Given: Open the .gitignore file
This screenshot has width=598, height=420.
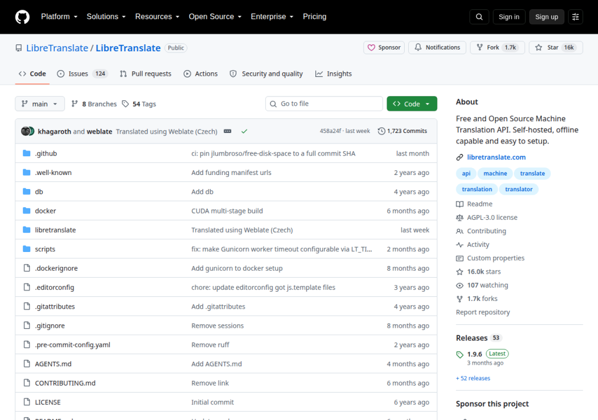Looking at the screenshot, I should click(x=50, y=325).
